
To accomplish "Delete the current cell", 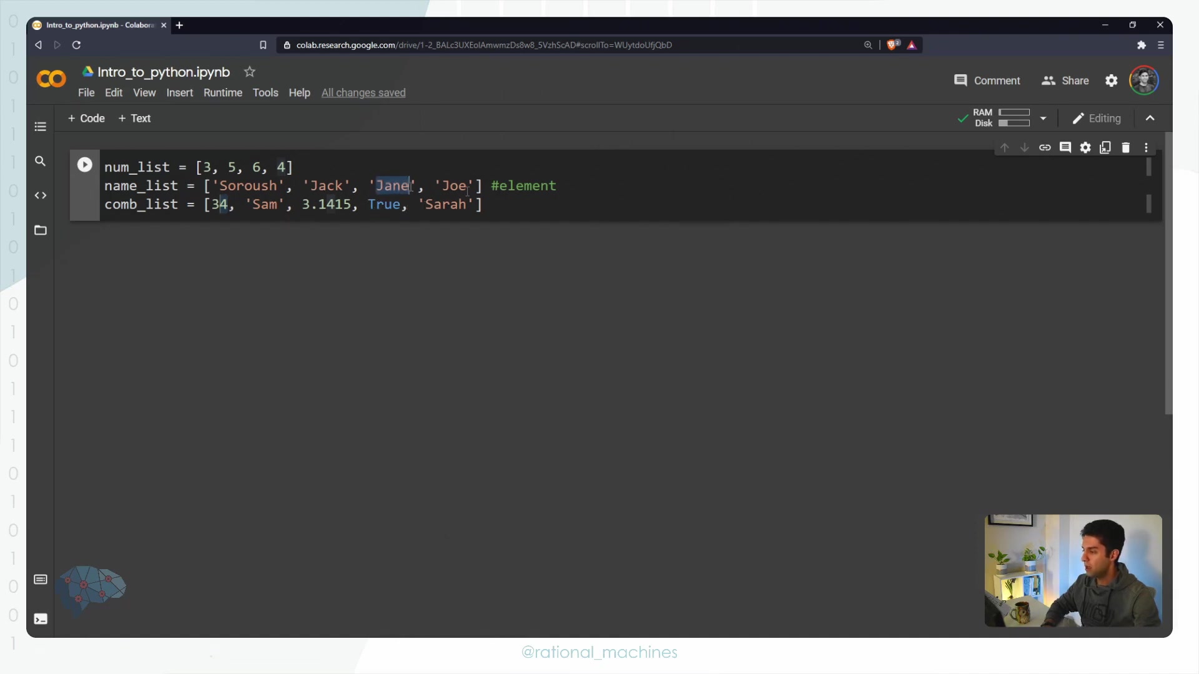I will pyautogui.click(x=1126, y=148).
